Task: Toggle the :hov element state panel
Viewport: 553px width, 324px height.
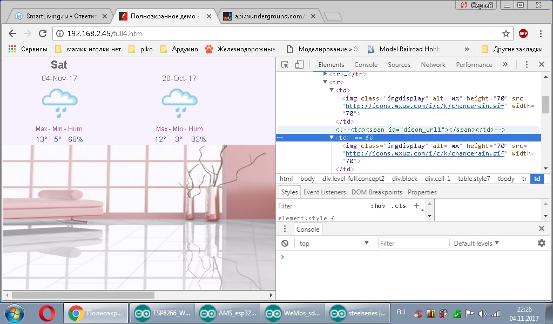Action: coord(378,206)
